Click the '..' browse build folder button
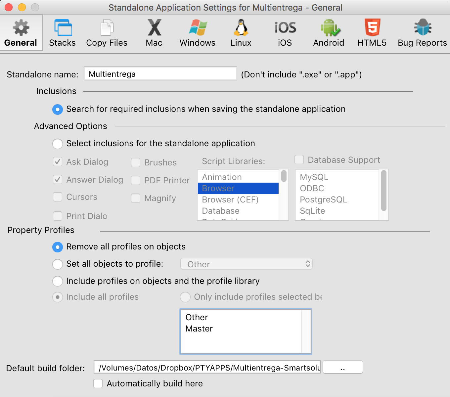This screenshot has width=450, height=397. click(x=343, y=367)
